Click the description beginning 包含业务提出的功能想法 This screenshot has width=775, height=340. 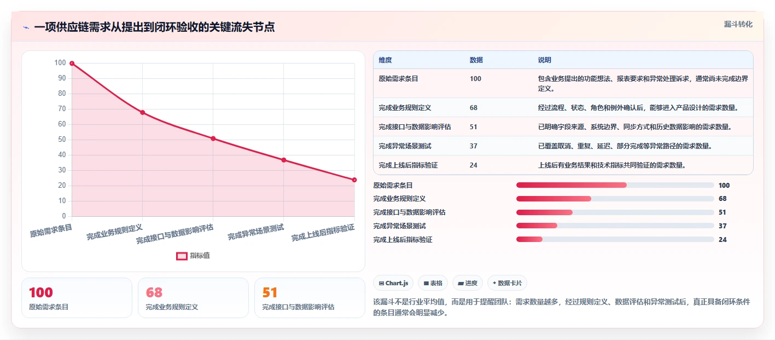tap(643, 83)
